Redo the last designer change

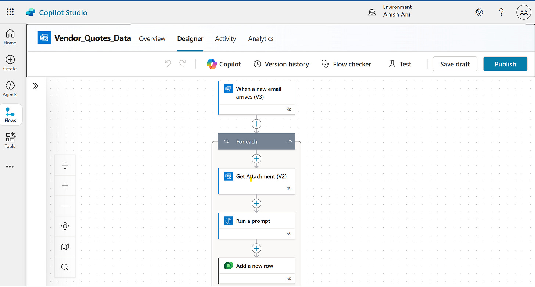[182, 64]
